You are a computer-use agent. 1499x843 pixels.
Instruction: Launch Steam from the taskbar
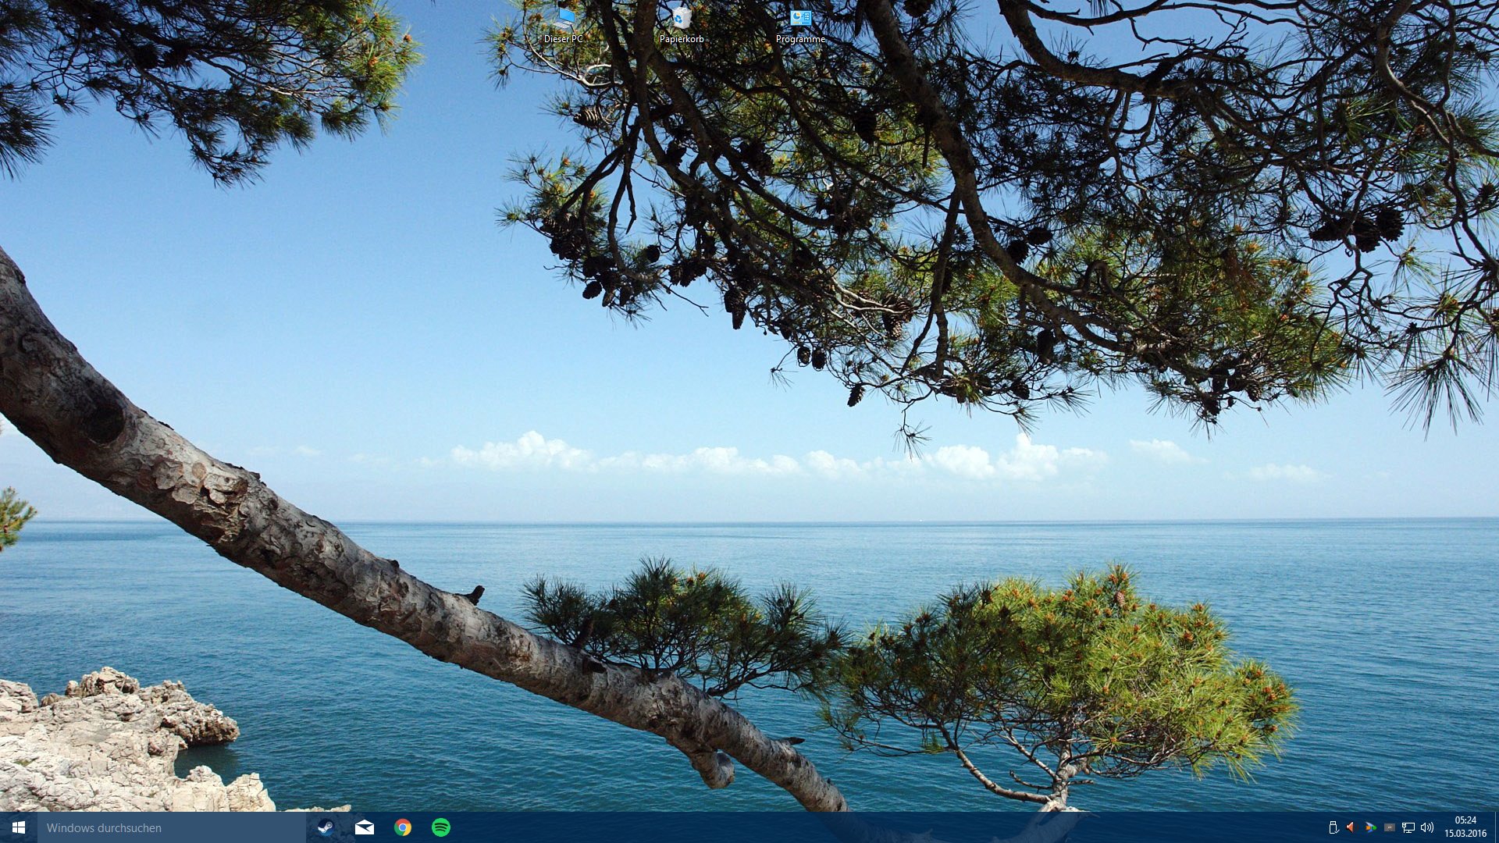(326, 827)
